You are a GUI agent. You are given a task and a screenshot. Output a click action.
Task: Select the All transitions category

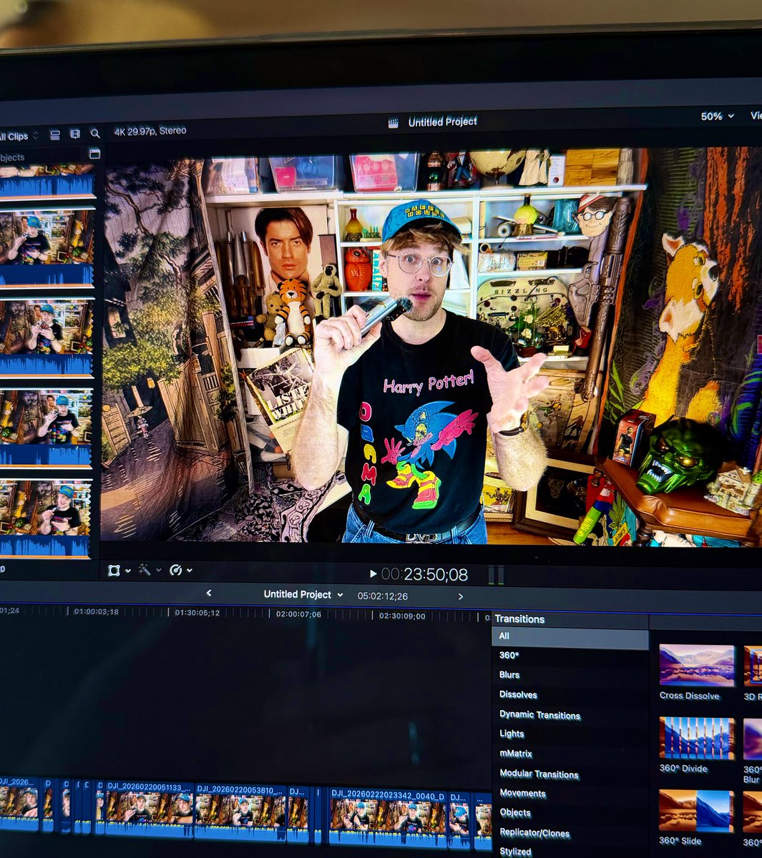(570, 636)
